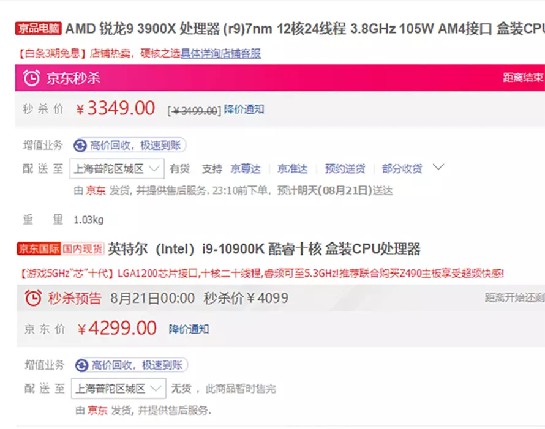Click the 秒杀预告 red clock icon

click(33, 298)
